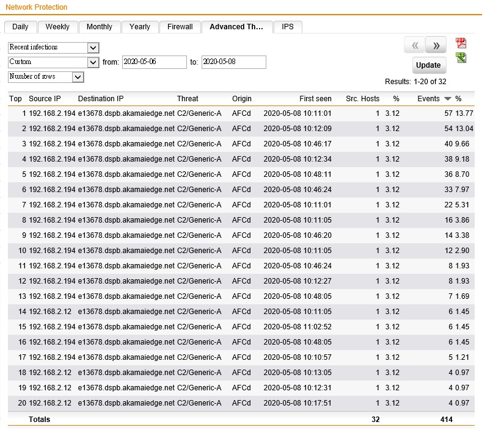
Task: Open the Yearly tab
Action: coord(140,27)
